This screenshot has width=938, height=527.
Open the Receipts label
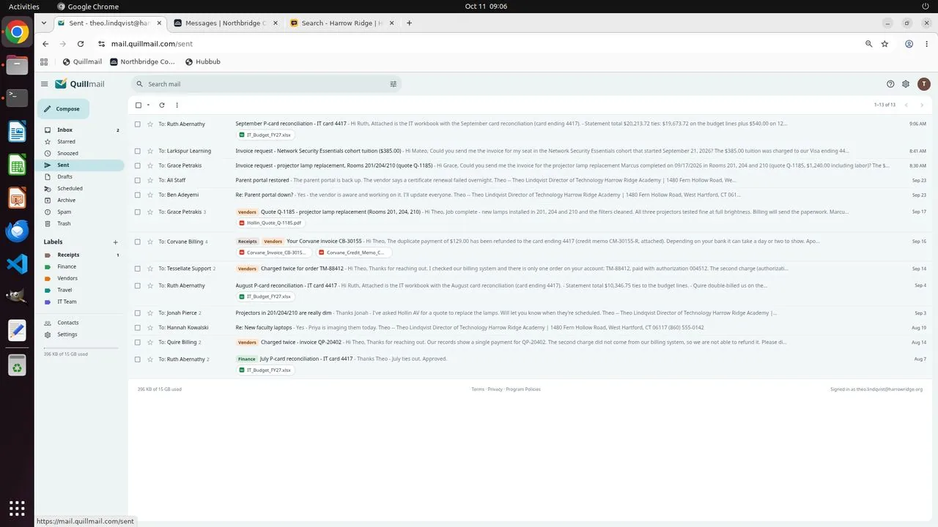(x=81, y=255)
